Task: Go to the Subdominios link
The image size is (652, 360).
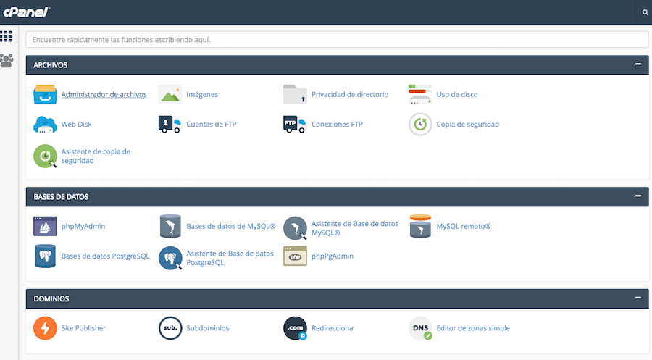Action: pyautogui.click(x=207, y=328)
